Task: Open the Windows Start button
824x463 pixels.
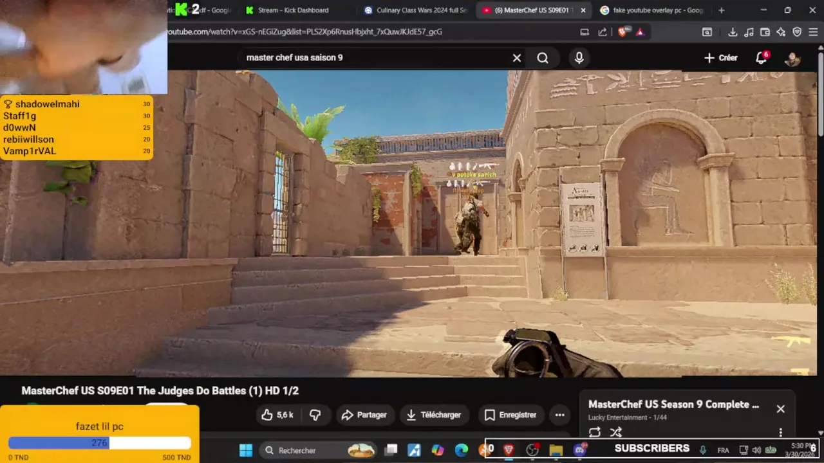Action: point(245,450)
